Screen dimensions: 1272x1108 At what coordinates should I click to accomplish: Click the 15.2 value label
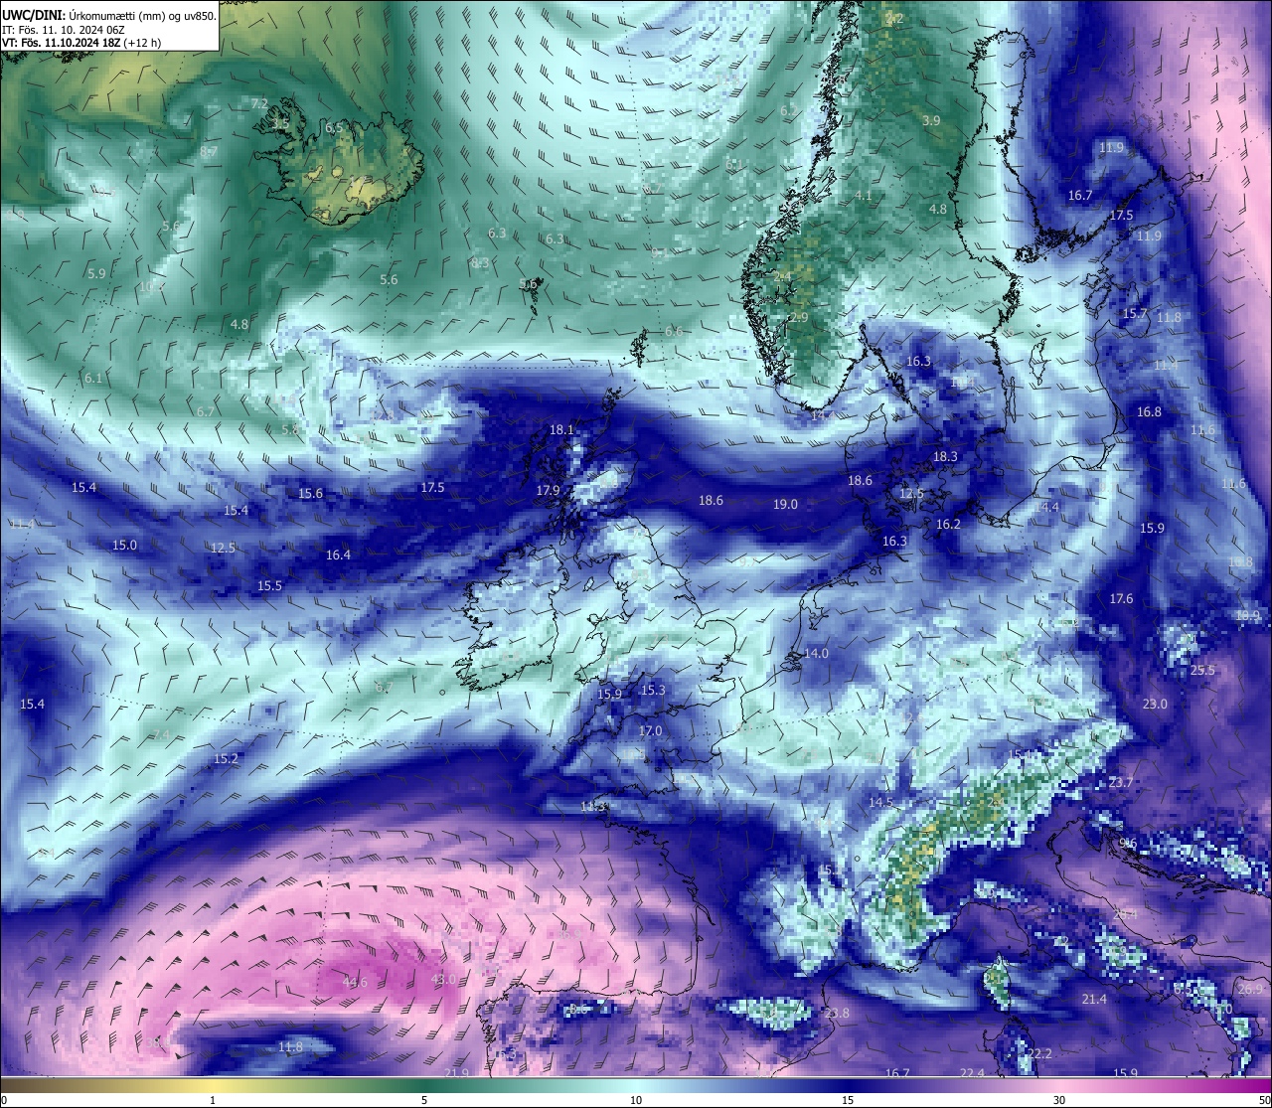tap(226, 758)
